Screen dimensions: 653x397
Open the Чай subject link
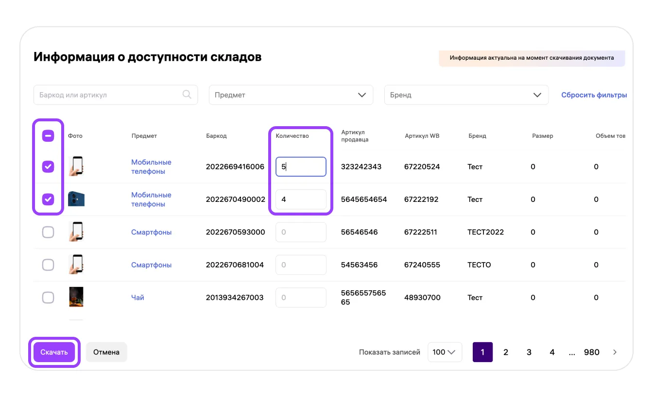[x=137, y=298]
